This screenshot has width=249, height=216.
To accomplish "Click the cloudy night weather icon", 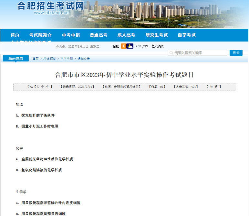I will [130, 46].
